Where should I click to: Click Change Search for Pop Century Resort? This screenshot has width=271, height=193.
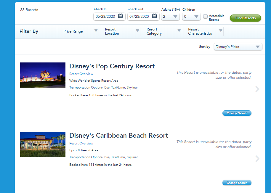click(x=237, y=113)
